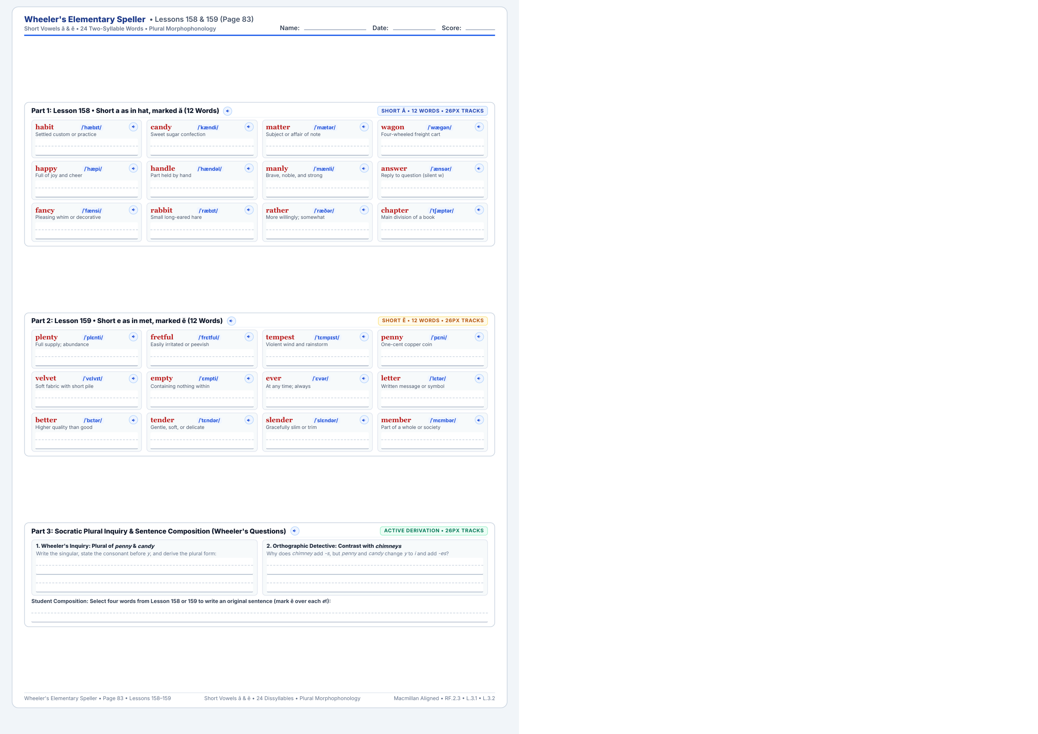Image resolution: width=1038 pixels, height=734 pixels.
Task: Click the writing track under empty
Action: [x=202, y=399]
